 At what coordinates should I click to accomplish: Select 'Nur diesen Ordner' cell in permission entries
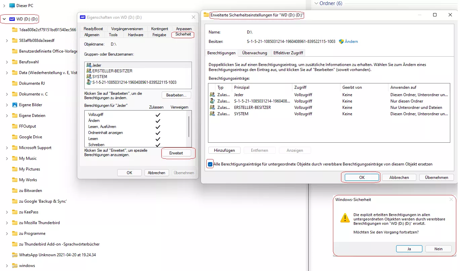(407, 101)
